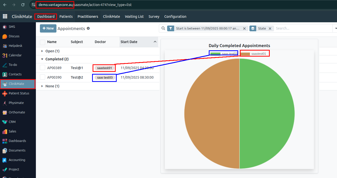Remove the State grouping filter
337x178 pixels.
tap(270, 29)
